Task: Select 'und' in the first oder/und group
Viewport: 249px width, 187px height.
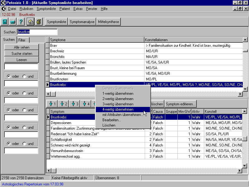Action: coord(24,76)
